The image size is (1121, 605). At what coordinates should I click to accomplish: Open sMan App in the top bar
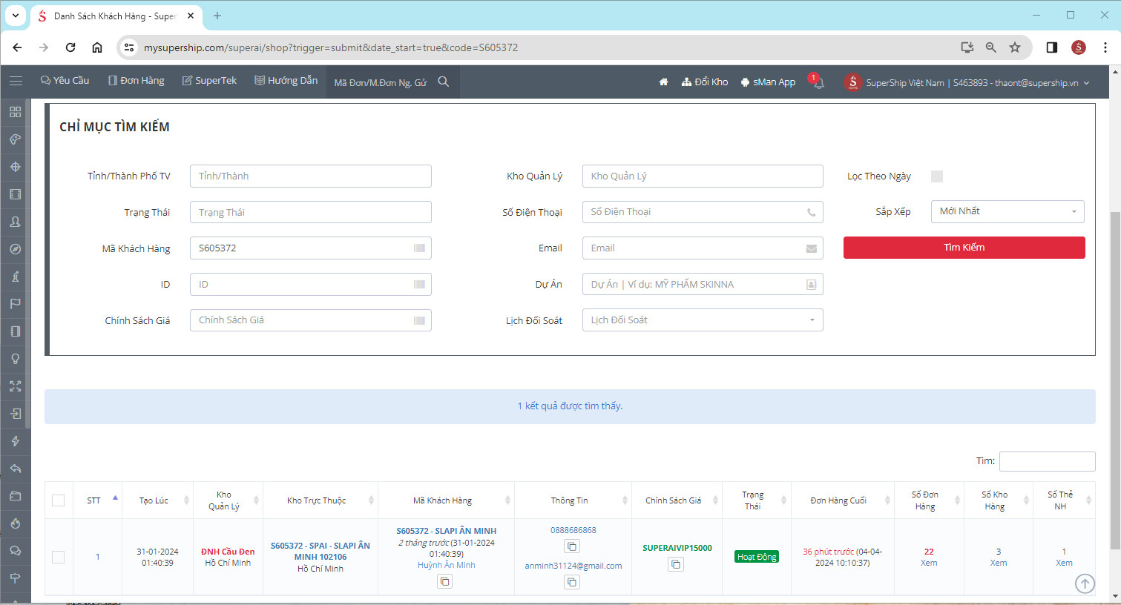click(768, 82)
